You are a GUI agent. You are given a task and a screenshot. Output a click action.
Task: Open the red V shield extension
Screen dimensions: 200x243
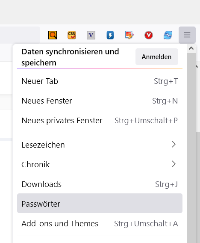[x=149, y=35]
